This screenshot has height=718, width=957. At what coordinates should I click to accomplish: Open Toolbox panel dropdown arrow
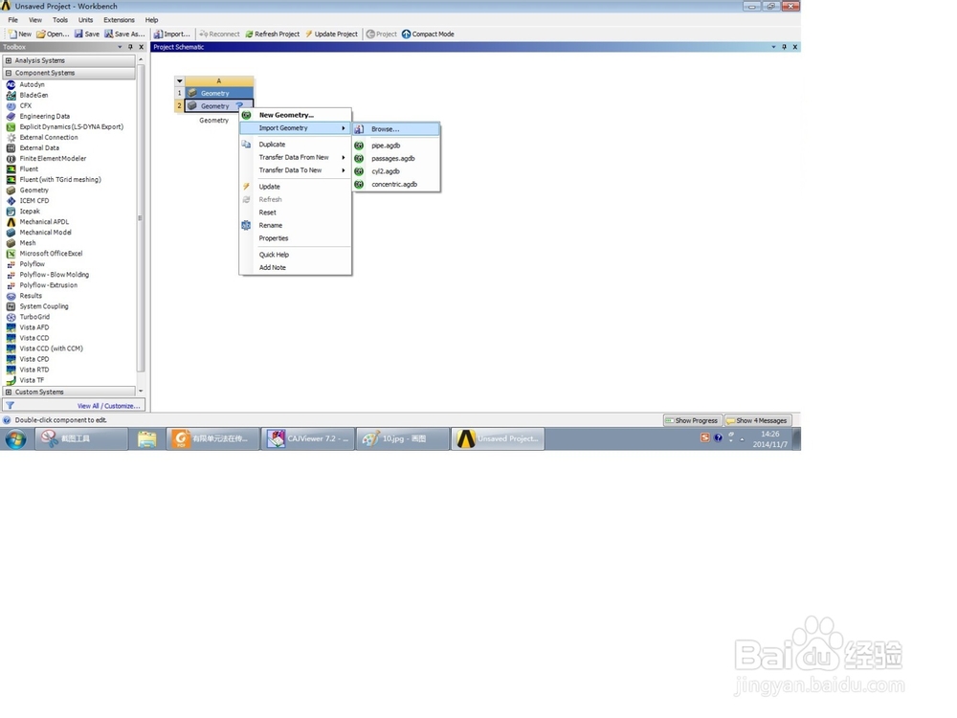pyautogui.click(x=120, y=47)
